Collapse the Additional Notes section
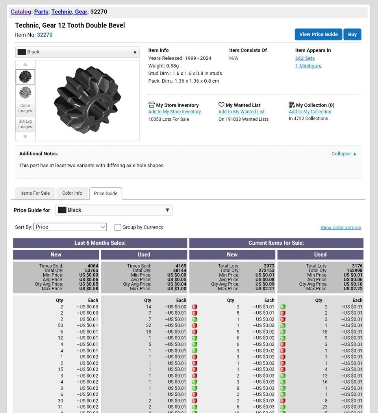 [344, 153]
